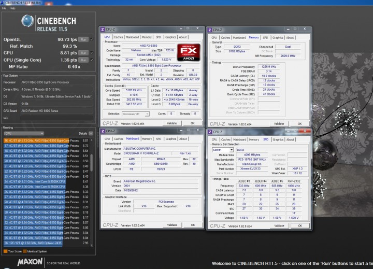Viewport: 373px width, 269px height.
Task: Open the Ranking CPU dropdown in Cinebench
Action: click(x=23, y=133)
